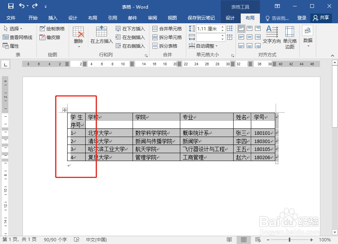Select align bottom right icon
This screenshot has height=244, width=338.
pyautogui.click(x=258, y=45)
